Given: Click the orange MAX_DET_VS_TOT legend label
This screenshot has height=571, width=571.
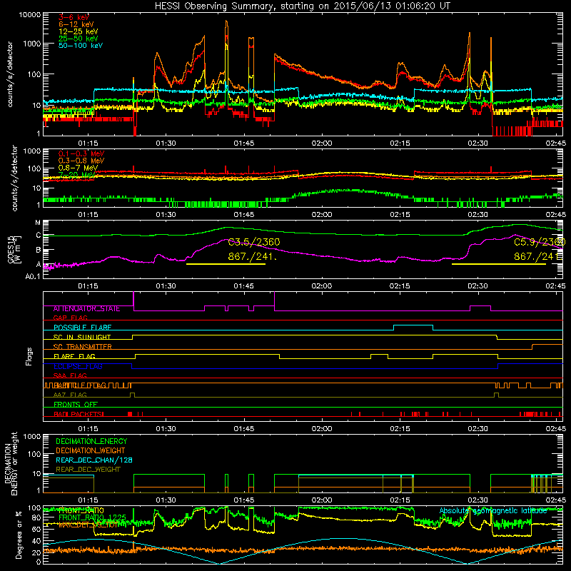Looking at the screenshot, I should click(x=89, y=525).
